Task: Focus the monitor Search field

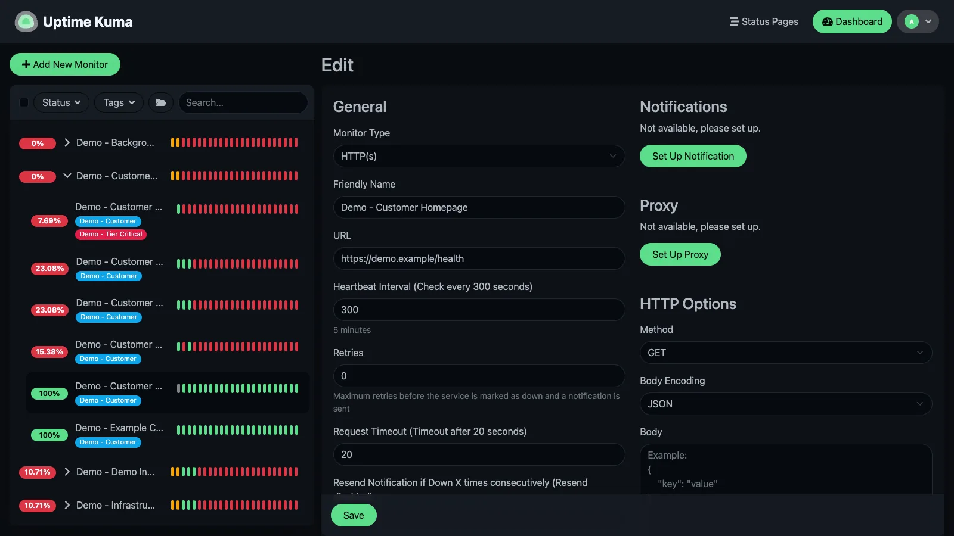Action: [243, 102]
